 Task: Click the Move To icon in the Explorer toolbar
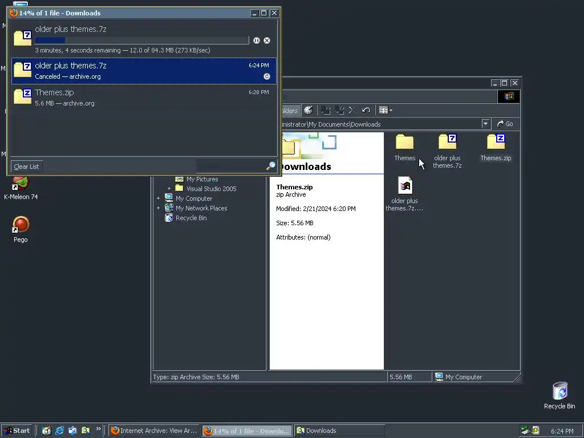(x=326, y=110)
